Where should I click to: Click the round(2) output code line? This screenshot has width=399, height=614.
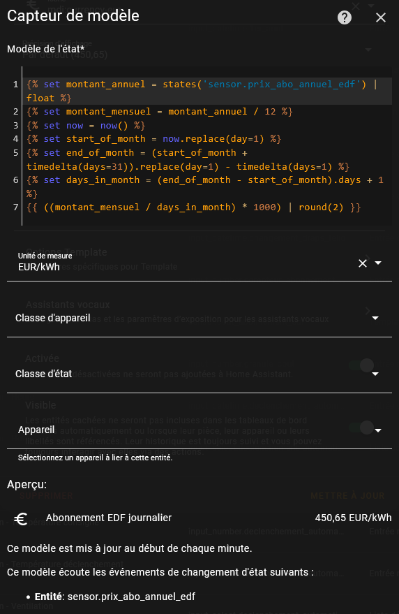tap(194, 207)
